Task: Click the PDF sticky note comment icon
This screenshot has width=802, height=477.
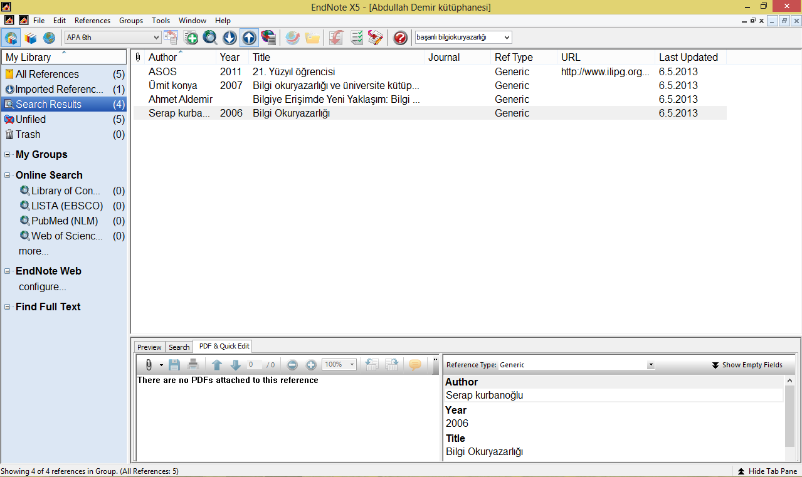Action: click(x=414, y=365)
